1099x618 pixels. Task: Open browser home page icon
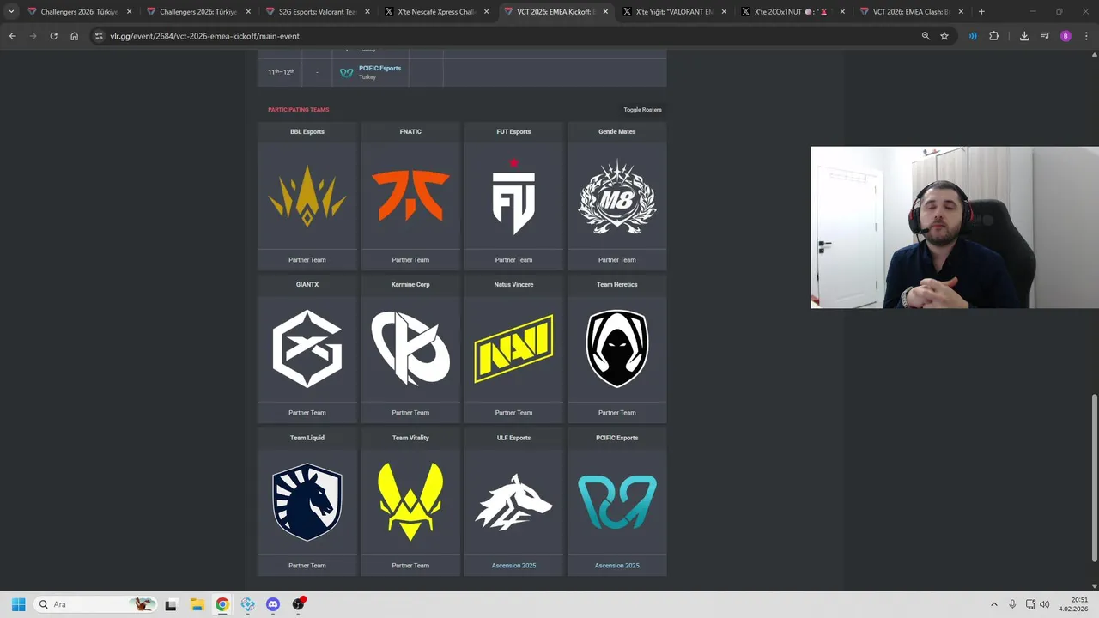(74, 36)
